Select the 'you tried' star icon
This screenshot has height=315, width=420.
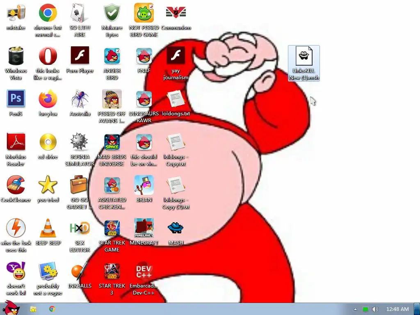48,185
